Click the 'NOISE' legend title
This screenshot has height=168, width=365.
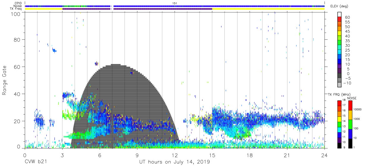point(353,98)
